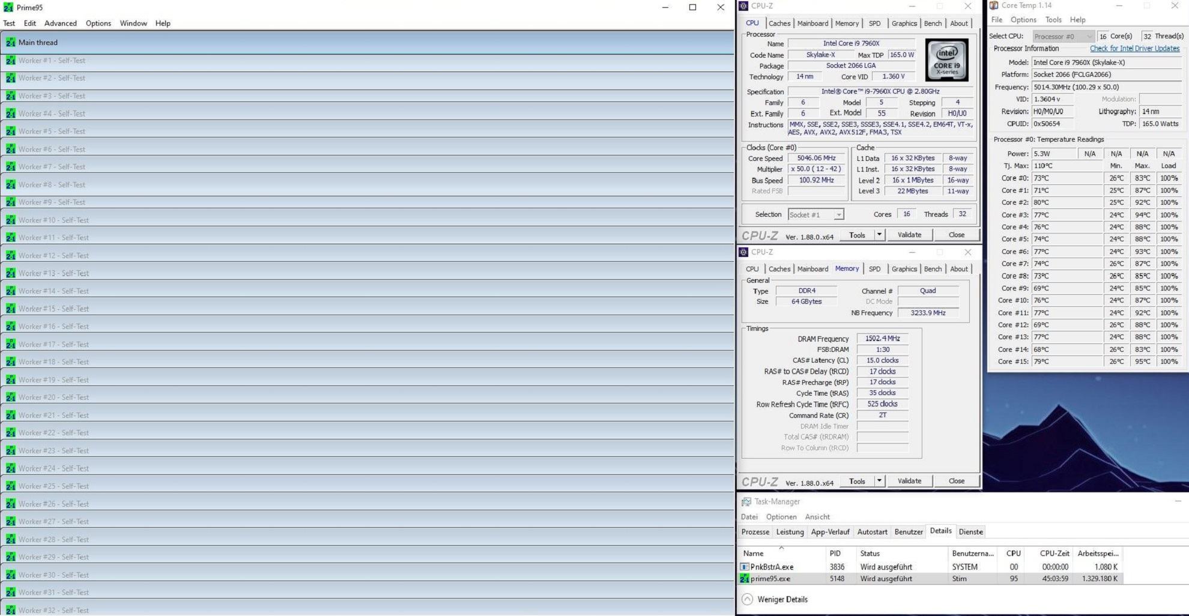Image resolution: width=1189 pixels, height=616 pixels.
Task: Click the Task-Manager title bar icon
Action: [x=746, y=501]
